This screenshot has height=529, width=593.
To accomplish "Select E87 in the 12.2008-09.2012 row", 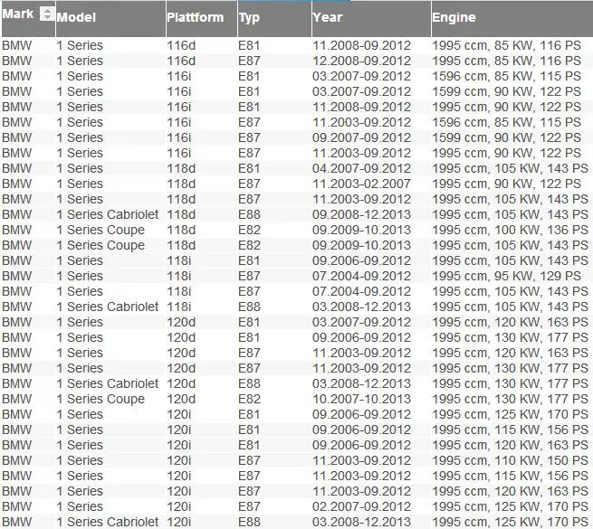I will pyautogui.click(x=249, y=61).
